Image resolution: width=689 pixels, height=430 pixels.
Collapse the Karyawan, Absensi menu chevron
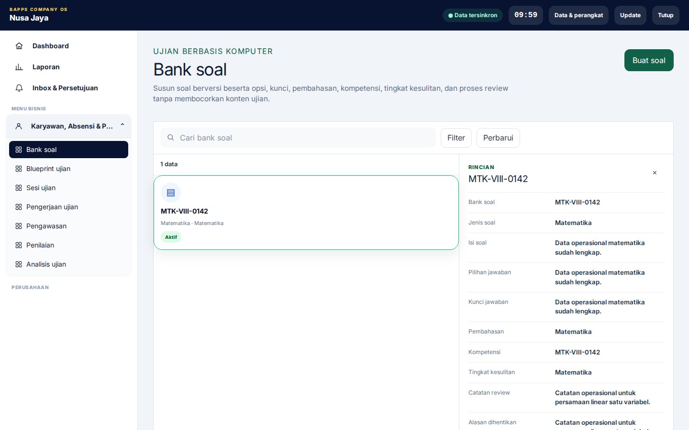122,125
